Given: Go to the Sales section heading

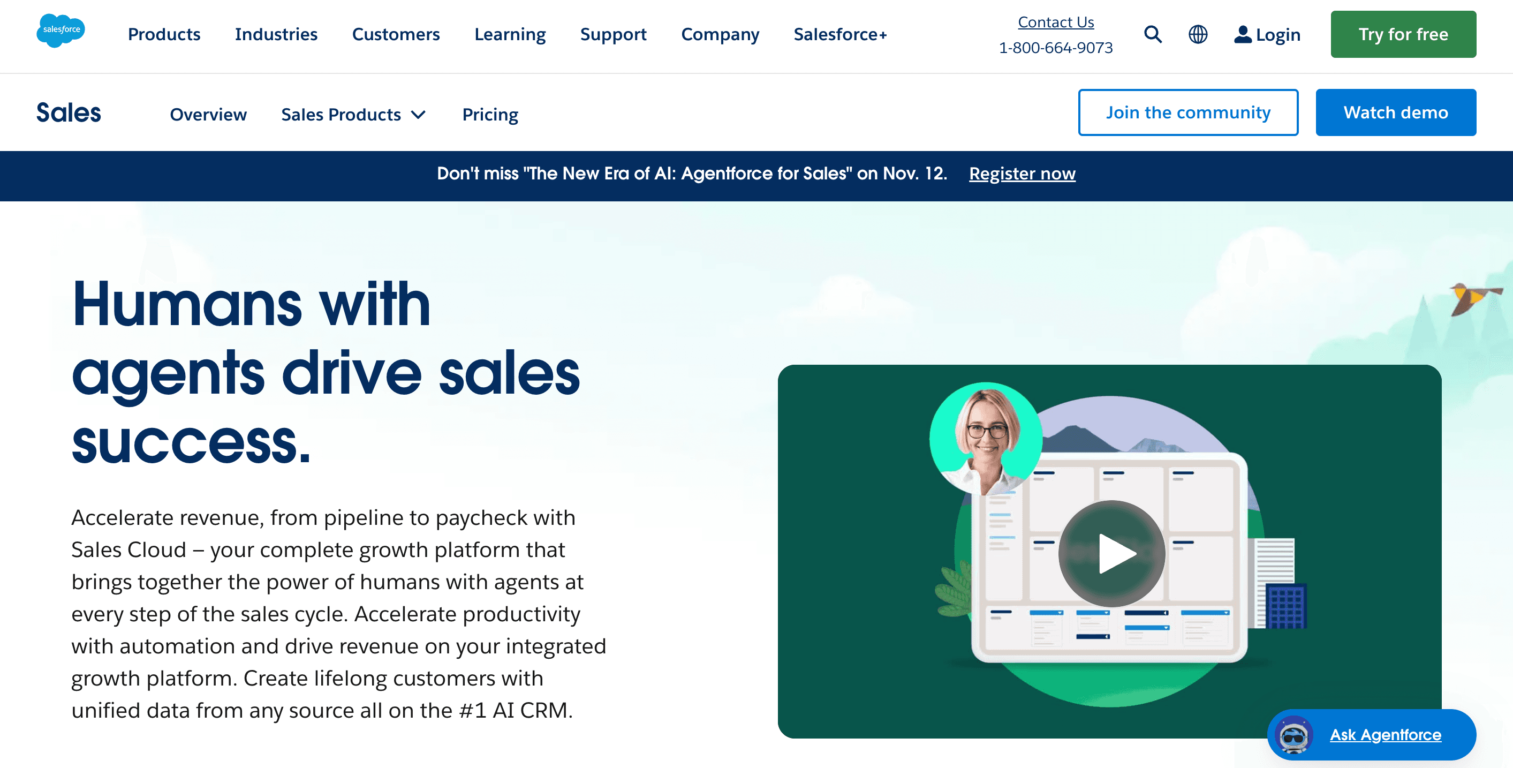Looking at the screenshot, I should 69,112.
